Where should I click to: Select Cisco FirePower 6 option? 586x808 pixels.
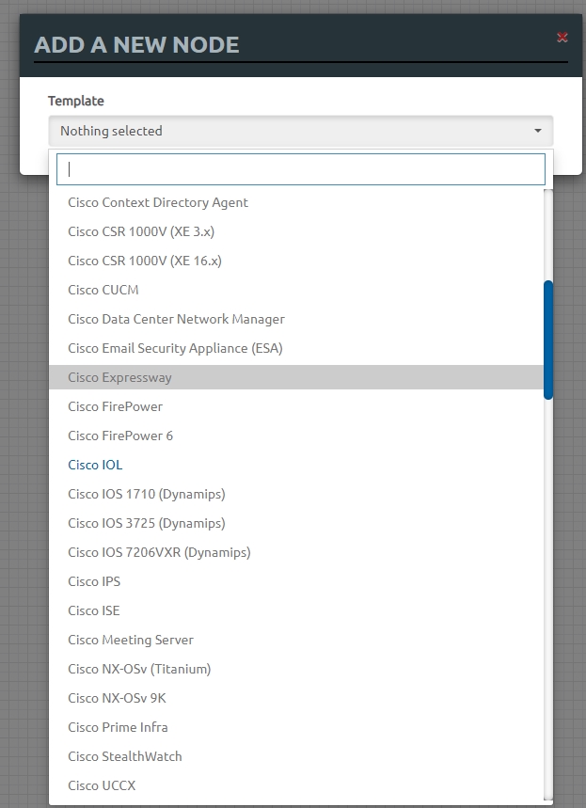coord(296,436)
